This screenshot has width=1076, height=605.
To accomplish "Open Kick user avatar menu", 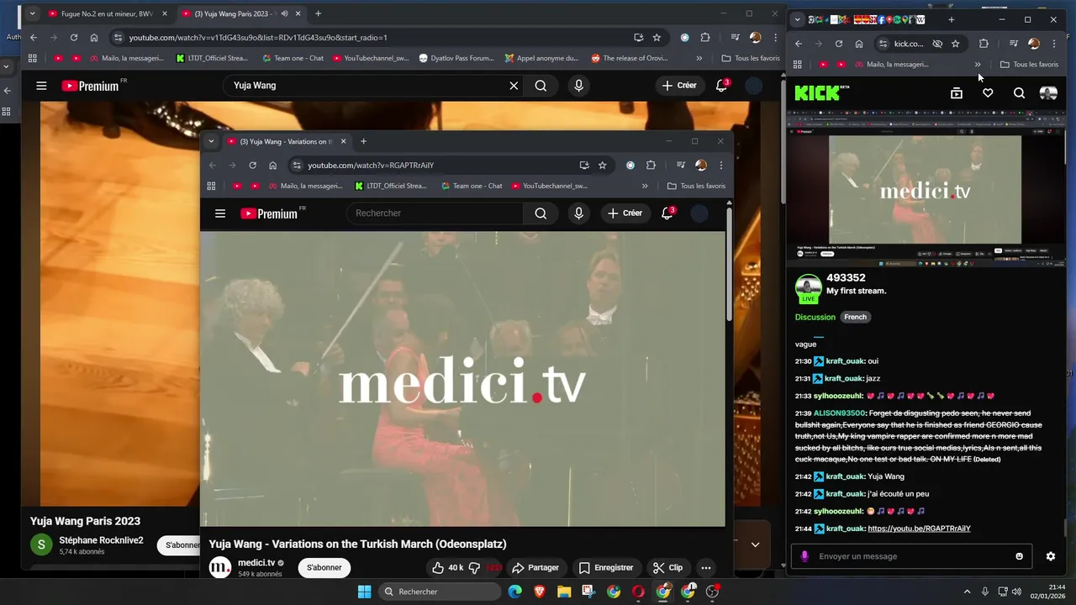I will pos(1048,93).
